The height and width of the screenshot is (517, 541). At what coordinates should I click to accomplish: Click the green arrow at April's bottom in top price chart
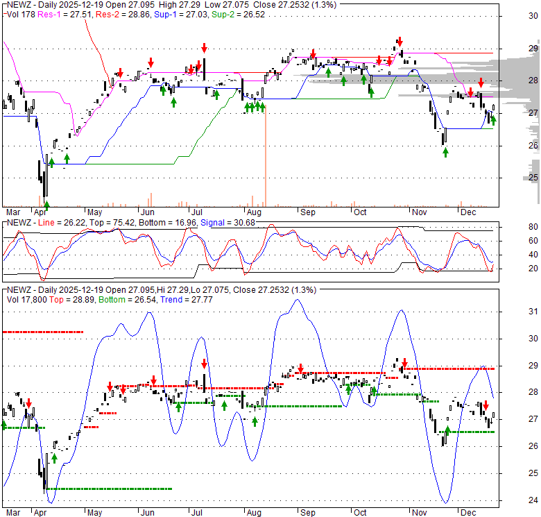46,205
